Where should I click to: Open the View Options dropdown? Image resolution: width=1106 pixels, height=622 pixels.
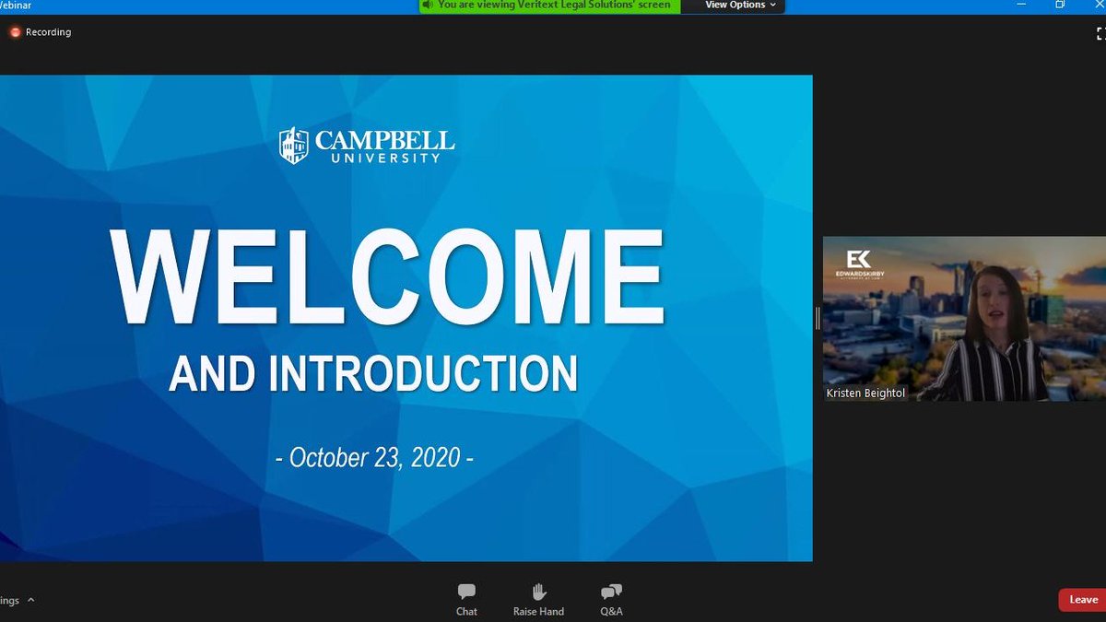click(740, 5)
